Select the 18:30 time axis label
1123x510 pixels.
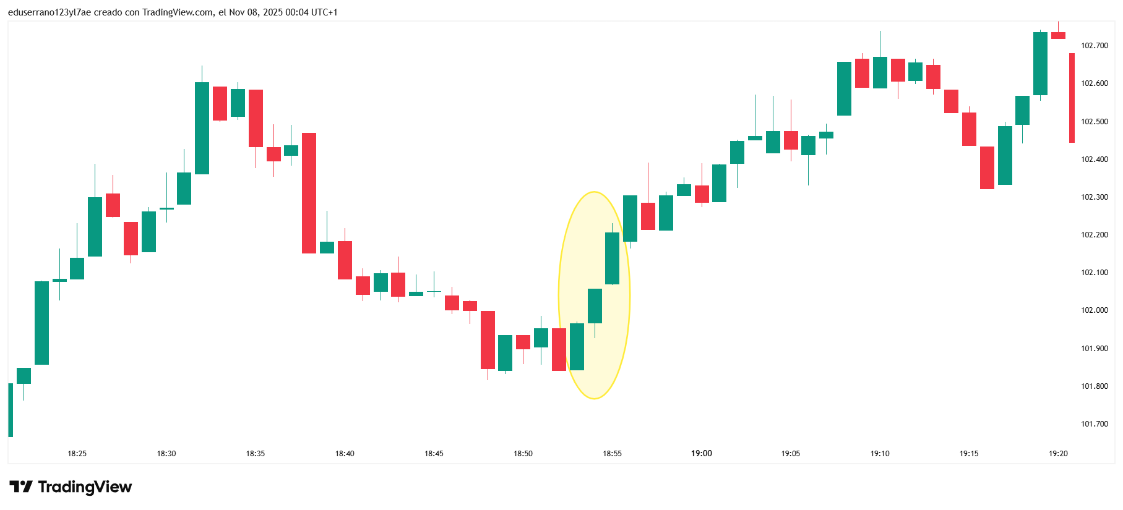click(166, 454)
